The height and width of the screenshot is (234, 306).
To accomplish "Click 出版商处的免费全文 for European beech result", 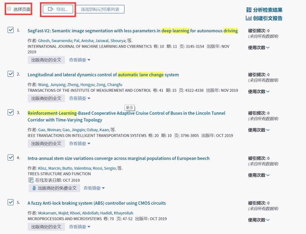I will point(54,188).
